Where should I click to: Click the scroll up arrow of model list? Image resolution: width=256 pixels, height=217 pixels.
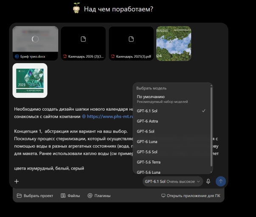point(211,85)
